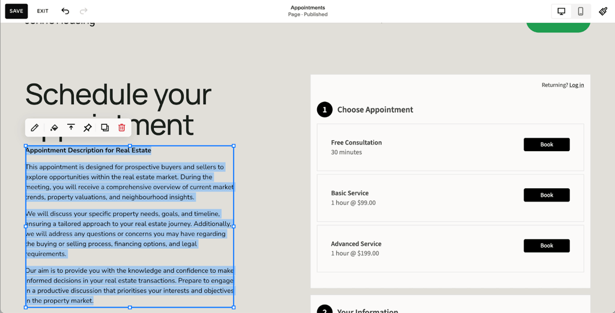Book the Basic Service appointment
The width and height of the screenshot is (615, 313).
point(547,195)
